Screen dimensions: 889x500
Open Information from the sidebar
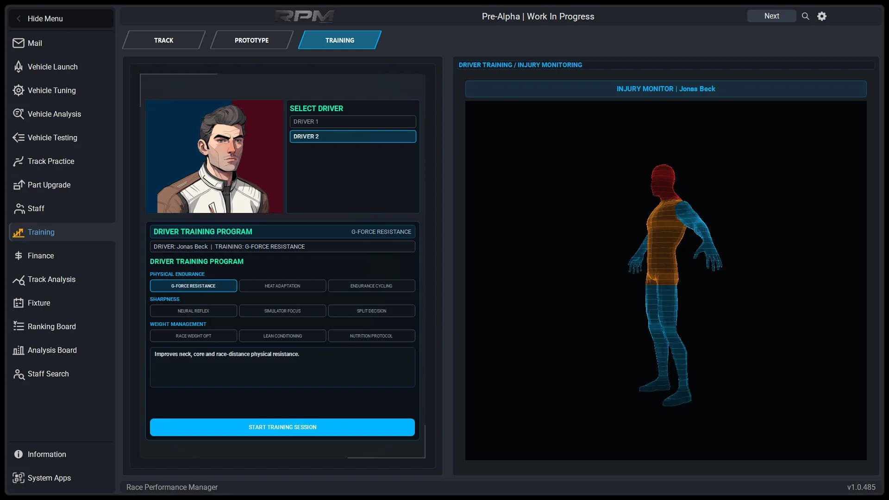click(61, 454)
